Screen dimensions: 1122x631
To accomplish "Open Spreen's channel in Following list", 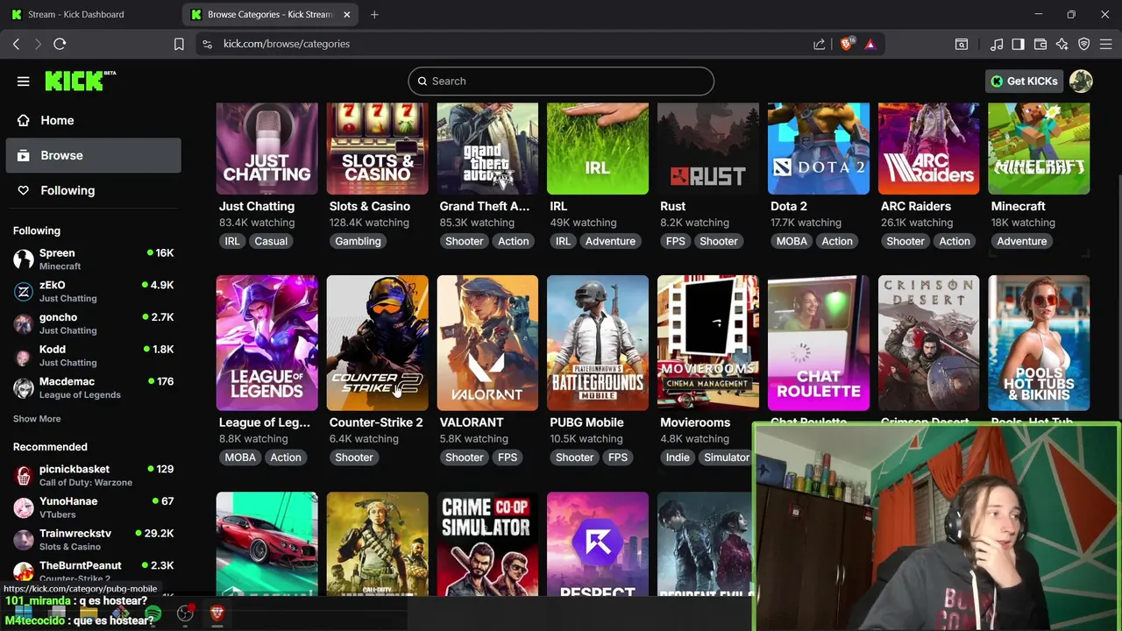I will [x=93, y=259].
